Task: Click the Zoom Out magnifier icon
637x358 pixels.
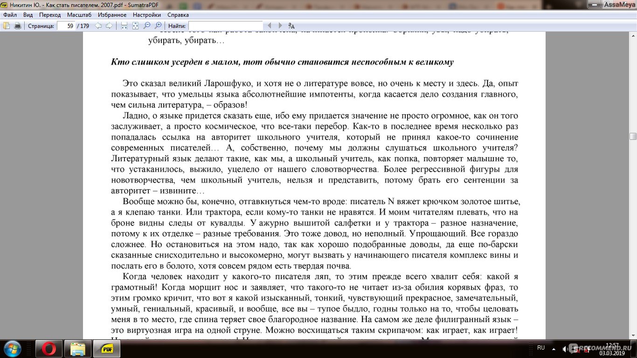Action: click(x=147, y=26)
